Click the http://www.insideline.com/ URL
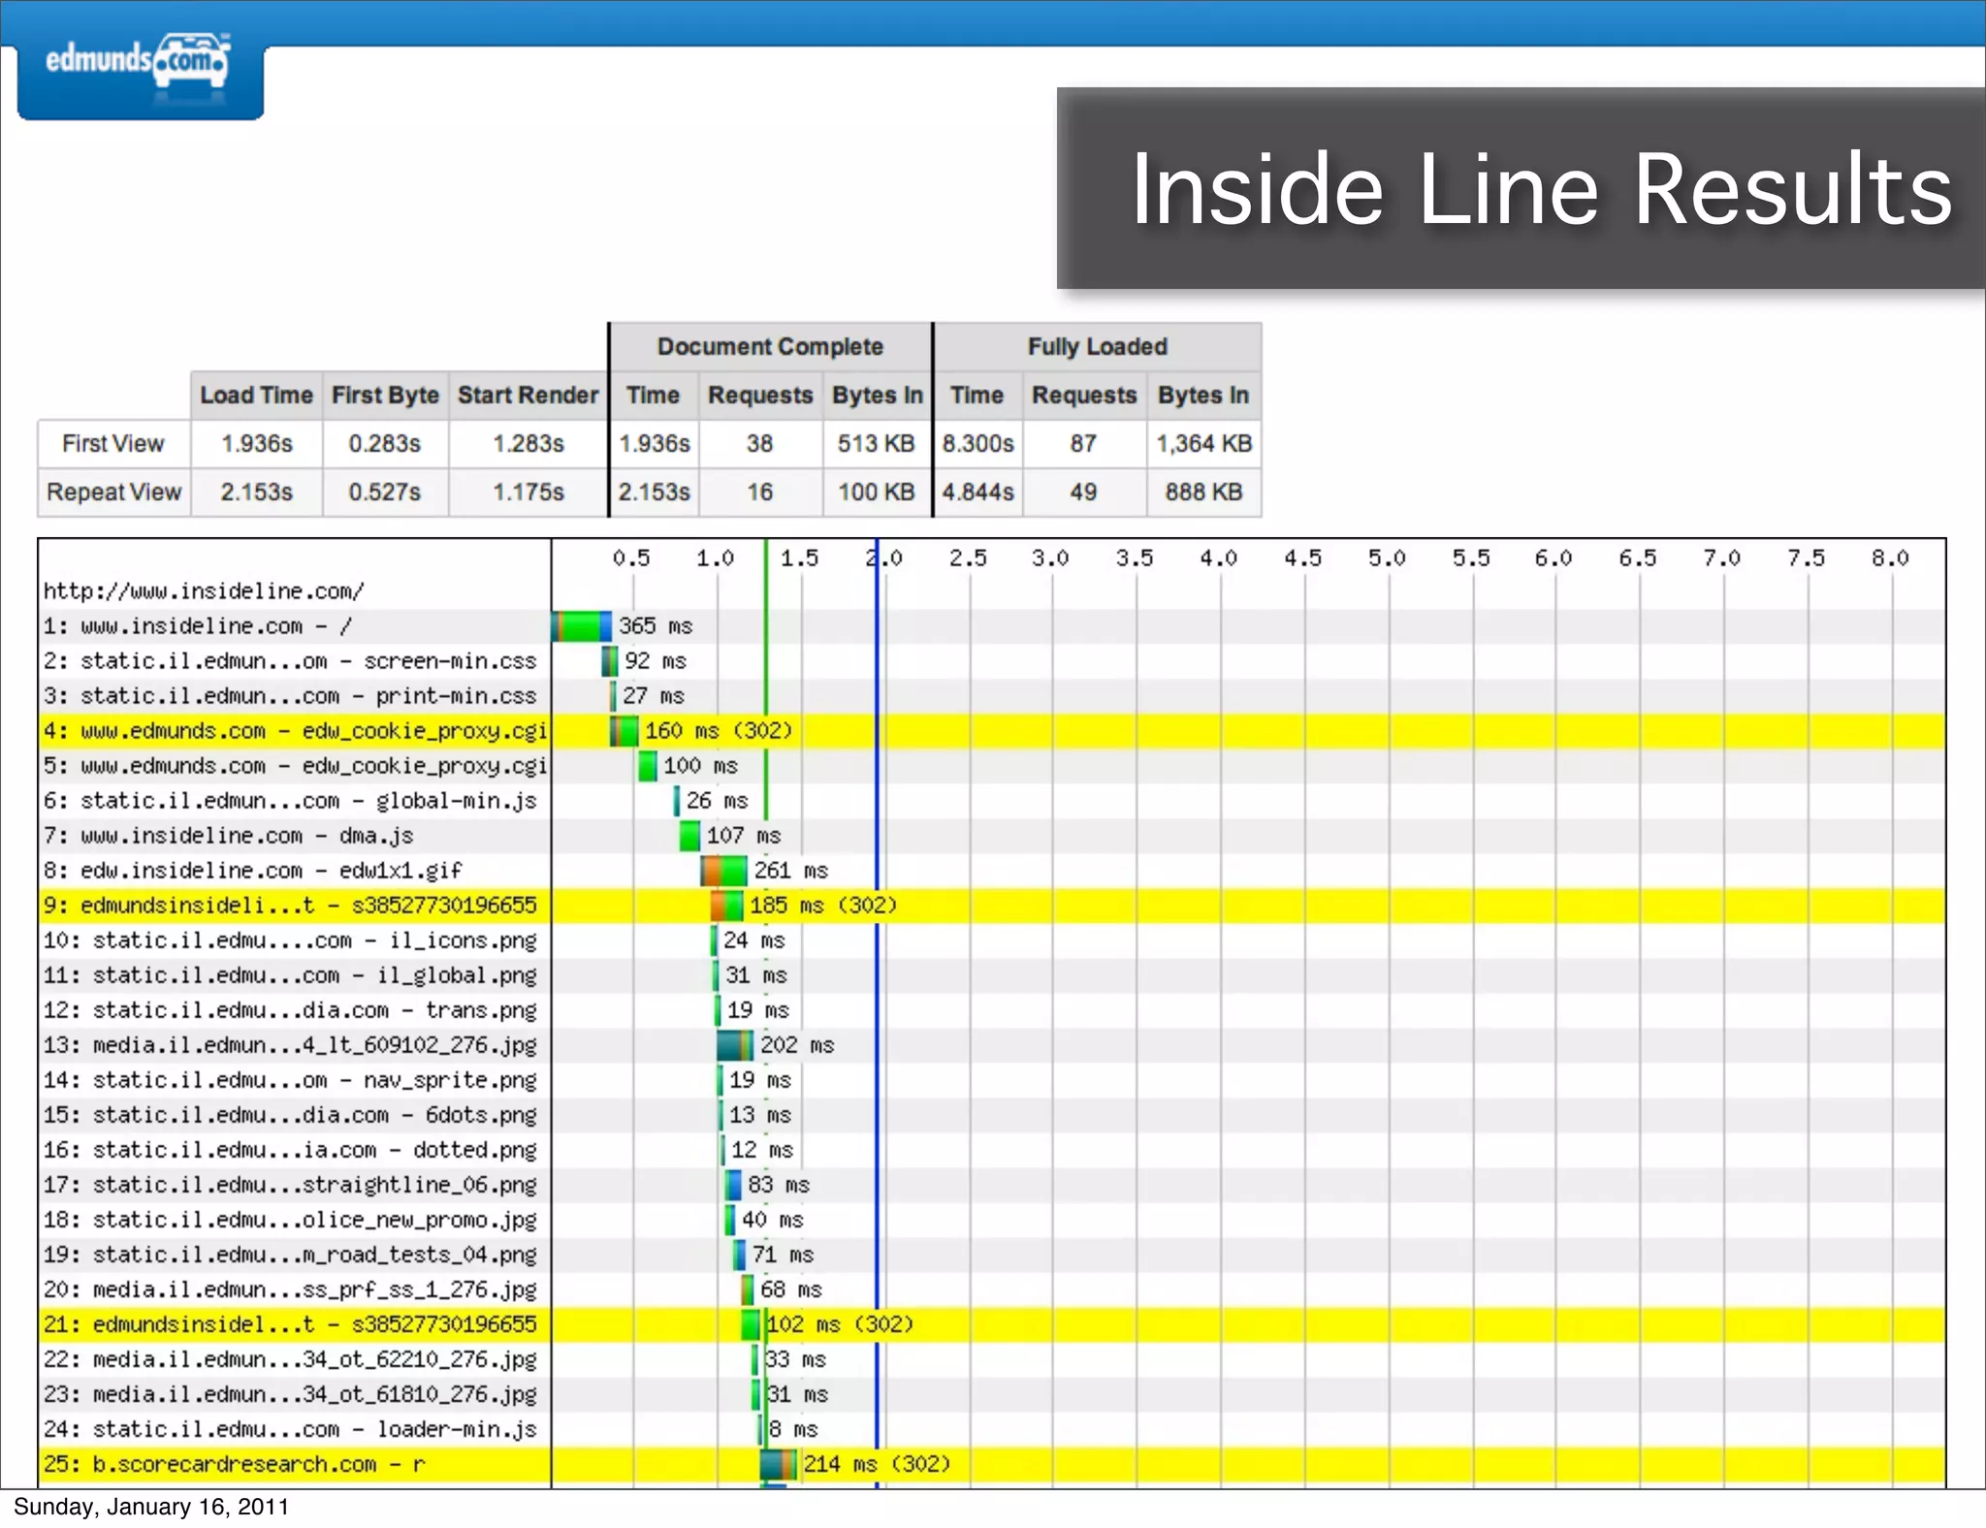Image resolution: width=1986 pixels, height=1528 pixels. point(204,590)
